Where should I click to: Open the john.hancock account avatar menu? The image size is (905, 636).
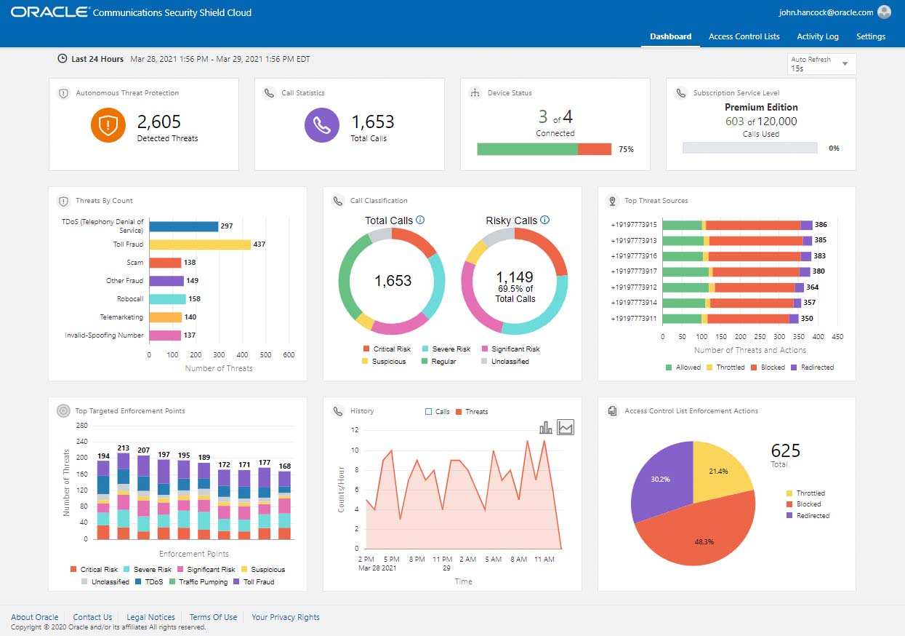pos(883,12)
